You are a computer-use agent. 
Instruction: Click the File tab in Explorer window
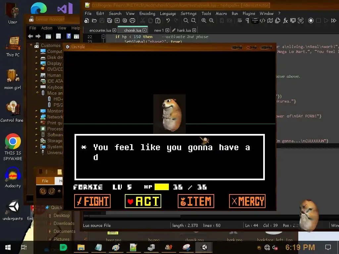pyautogui.click(x=45, y=181)
